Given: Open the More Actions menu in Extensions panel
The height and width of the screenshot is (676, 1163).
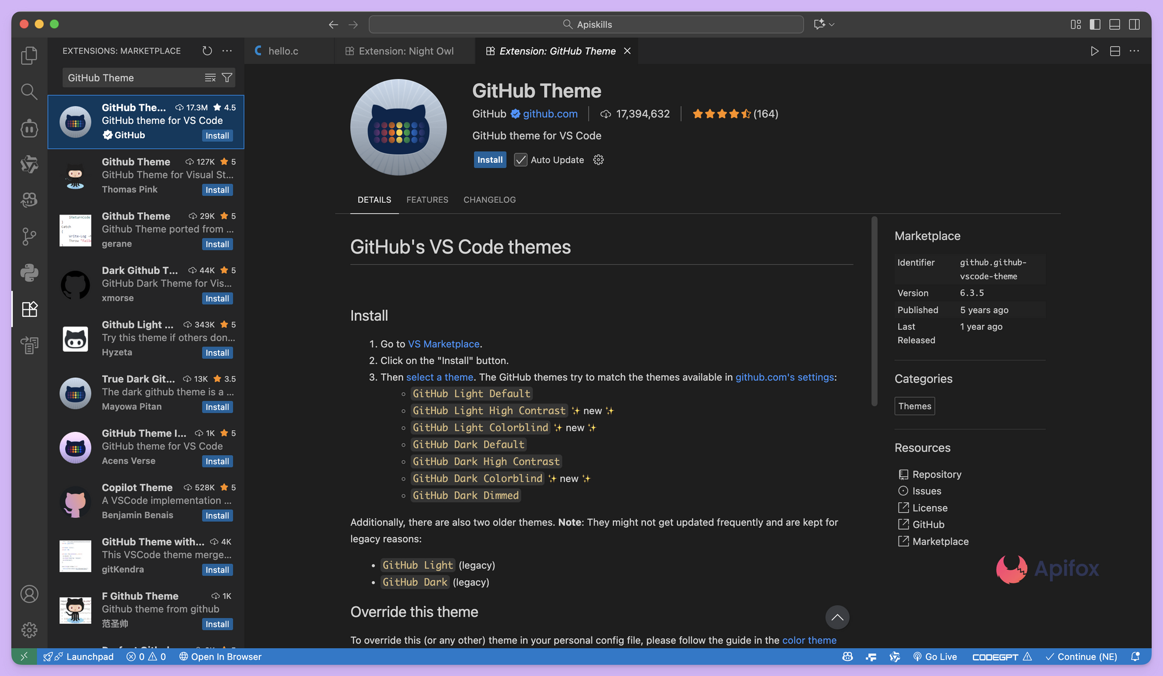Looking at the screenshot, I should point(227,51).
